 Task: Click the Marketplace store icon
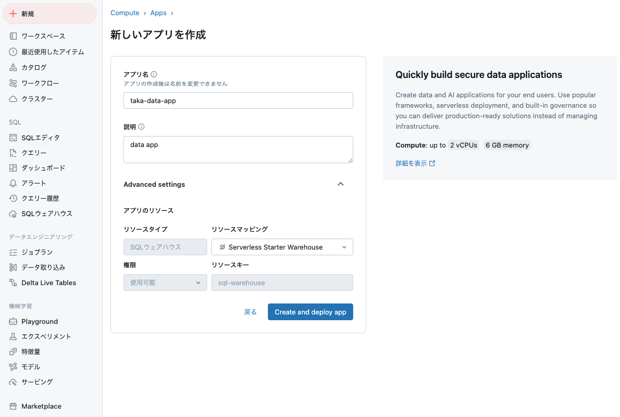[13, 407]
